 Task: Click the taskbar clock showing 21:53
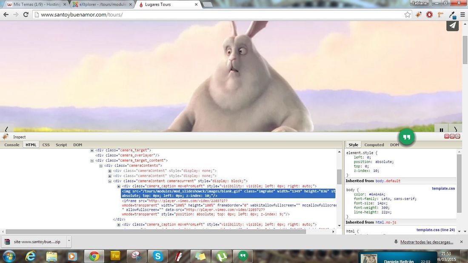click(x=445, y=254)
